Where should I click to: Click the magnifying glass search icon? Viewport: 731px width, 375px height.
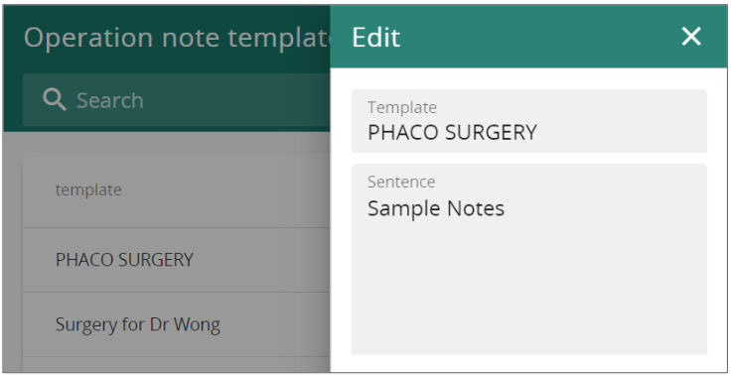[55, 99]
